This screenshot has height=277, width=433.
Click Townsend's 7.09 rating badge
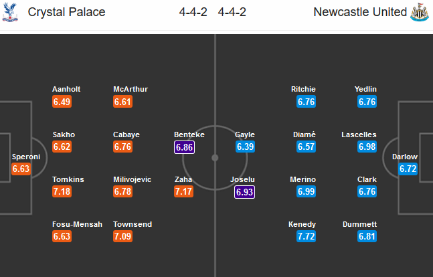coord(123,238)
